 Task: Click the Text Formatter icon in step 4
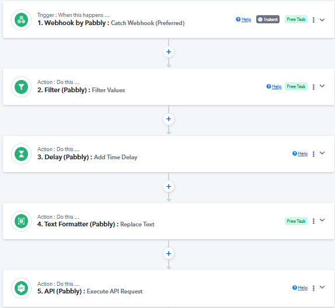tap(21, 221)
